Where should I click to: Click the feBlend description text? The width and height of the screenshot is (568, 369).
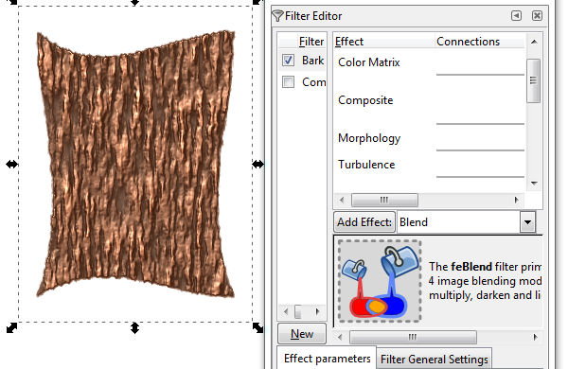click(485, 281)
